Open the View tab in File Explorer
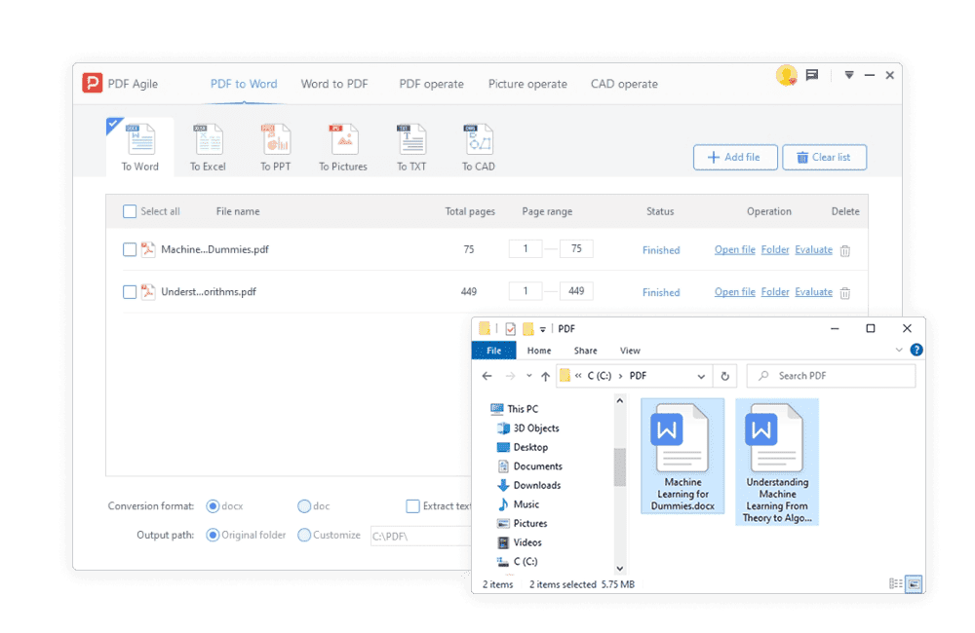Screen dimensions: 975x633 (x=630, y=351)
